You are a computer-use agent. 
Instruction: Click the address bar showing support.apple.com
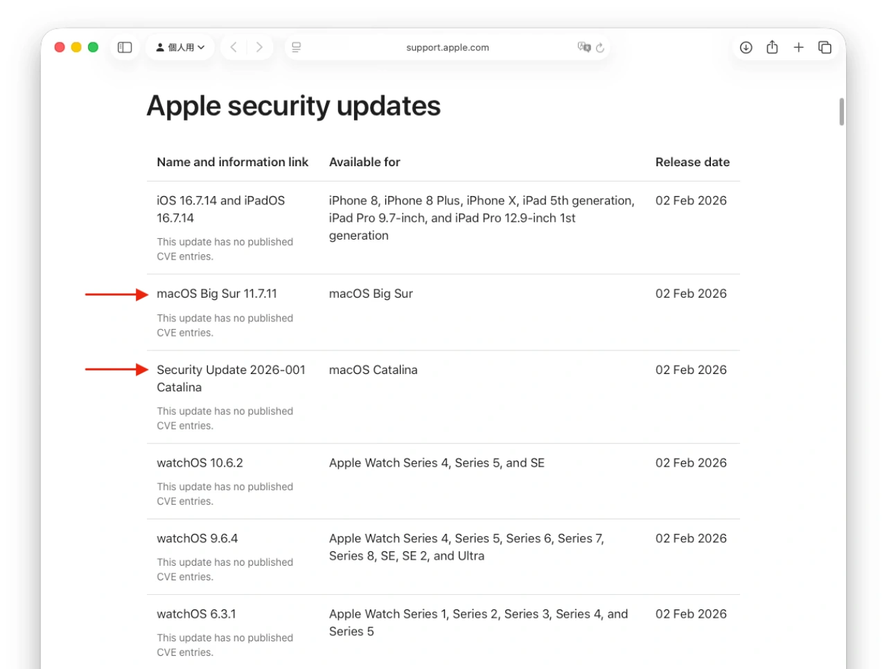tap(447, 47)
